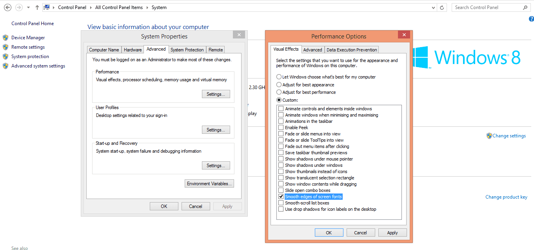The width and height of the screenshot is (534, 250).
Task: Open the Data Execution Prevention tab
Action: click(352, 50)
